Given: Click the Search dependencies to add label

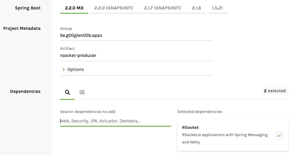Looking at the screenshot, I should [x=88, y=112].
